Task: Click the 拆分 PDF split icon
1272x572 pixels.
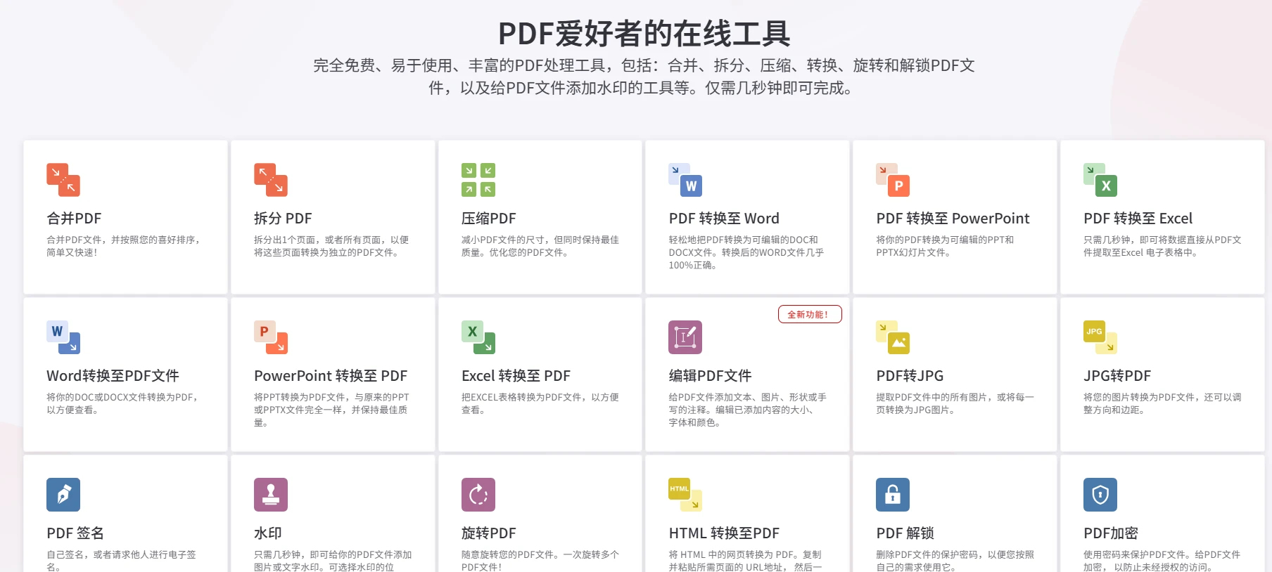Action: click(271, 180)
